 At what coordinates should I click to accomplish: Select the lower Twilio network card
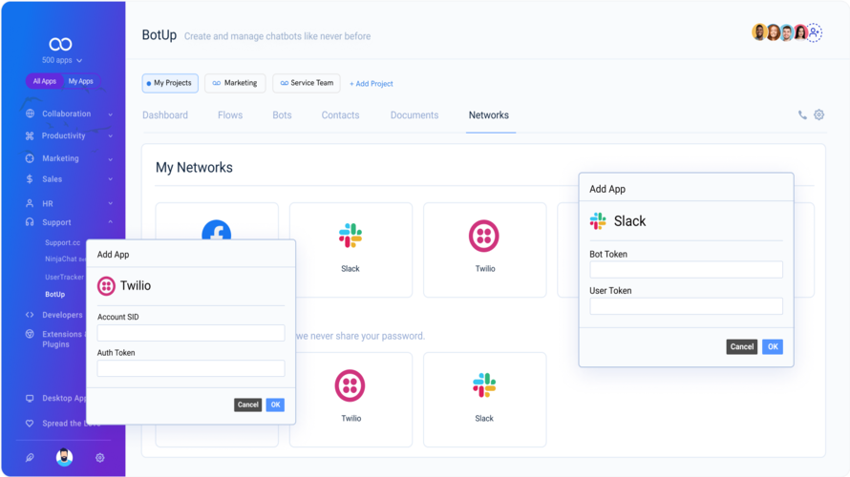tap(351, 400)
